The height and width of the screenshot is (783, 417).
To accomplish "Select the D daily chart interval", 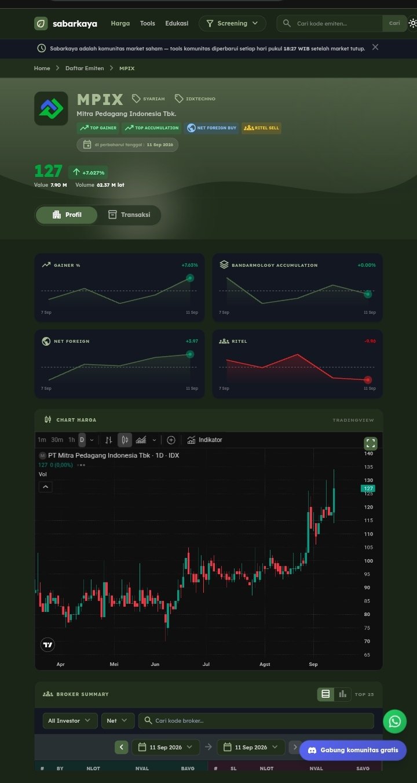I will pos(82,440).
